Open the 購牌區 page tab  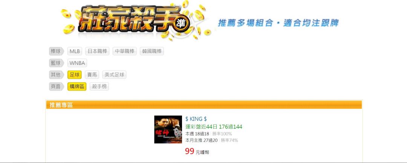click(77, 87)
